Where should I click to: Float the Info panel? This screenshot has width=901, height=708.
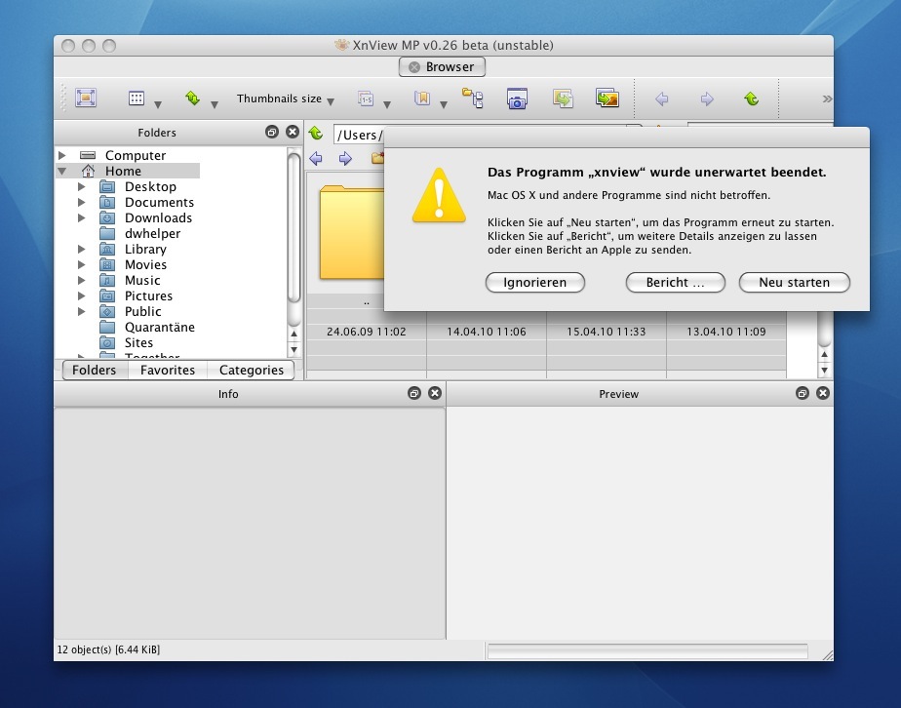(x=414, y=393)
